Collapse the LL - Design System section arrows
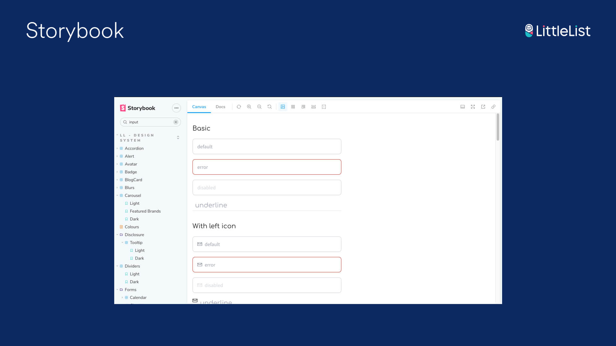The height and width of the screenshot is (346, 616). pos(178,138)
